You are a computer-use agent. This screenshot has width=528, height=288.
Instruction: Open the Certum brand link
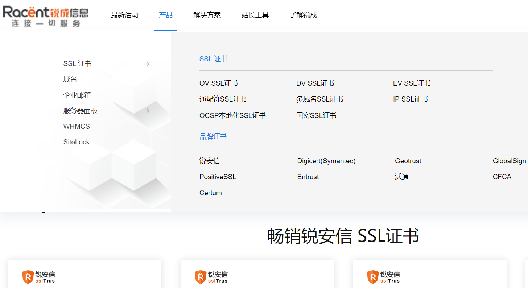click(x=211, y=193)
